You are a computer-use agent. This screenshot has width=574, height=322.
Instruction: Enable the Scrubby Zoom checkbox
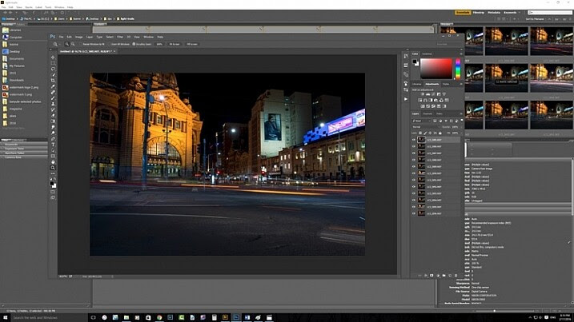point(134,44)
